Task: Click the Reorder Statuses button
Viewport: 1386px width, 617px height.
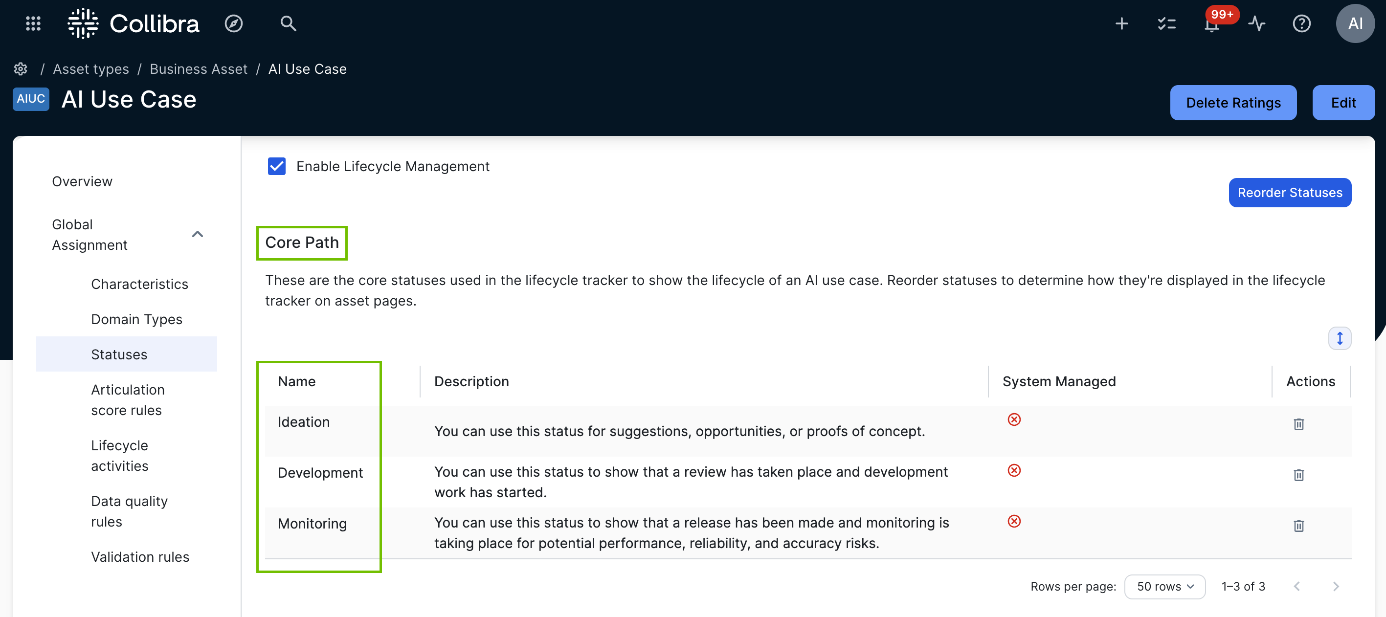Action: pyautogui.click(x=1290, y=193)
